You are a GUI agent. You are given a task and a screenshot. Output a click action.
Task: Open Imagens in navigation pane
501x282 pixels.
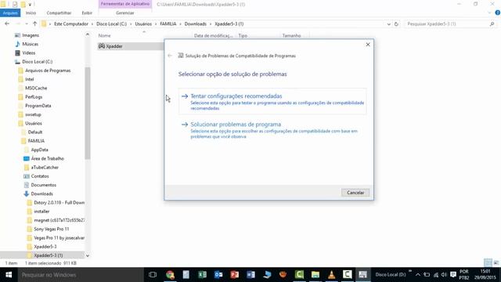coord(31,35)
